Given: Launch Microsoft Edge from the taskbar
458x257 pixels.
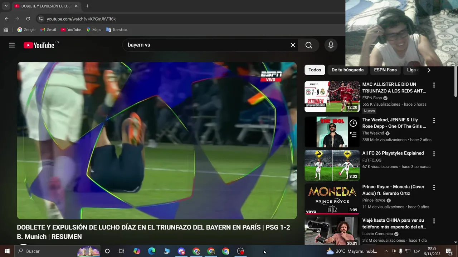Looking at the screenshot, I should tap(152, 251).
